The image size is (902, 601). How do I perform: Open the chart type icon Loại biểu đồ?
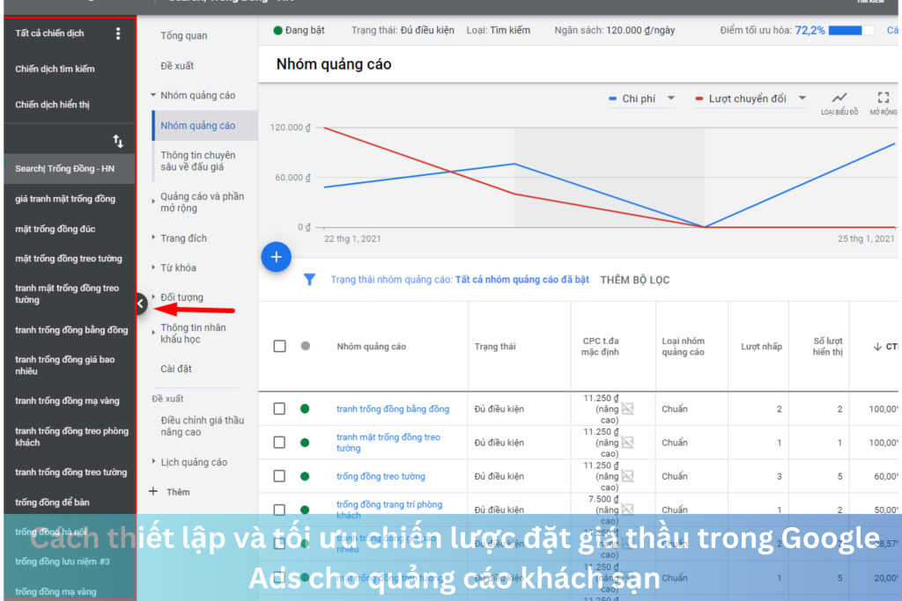pos(839,98)
